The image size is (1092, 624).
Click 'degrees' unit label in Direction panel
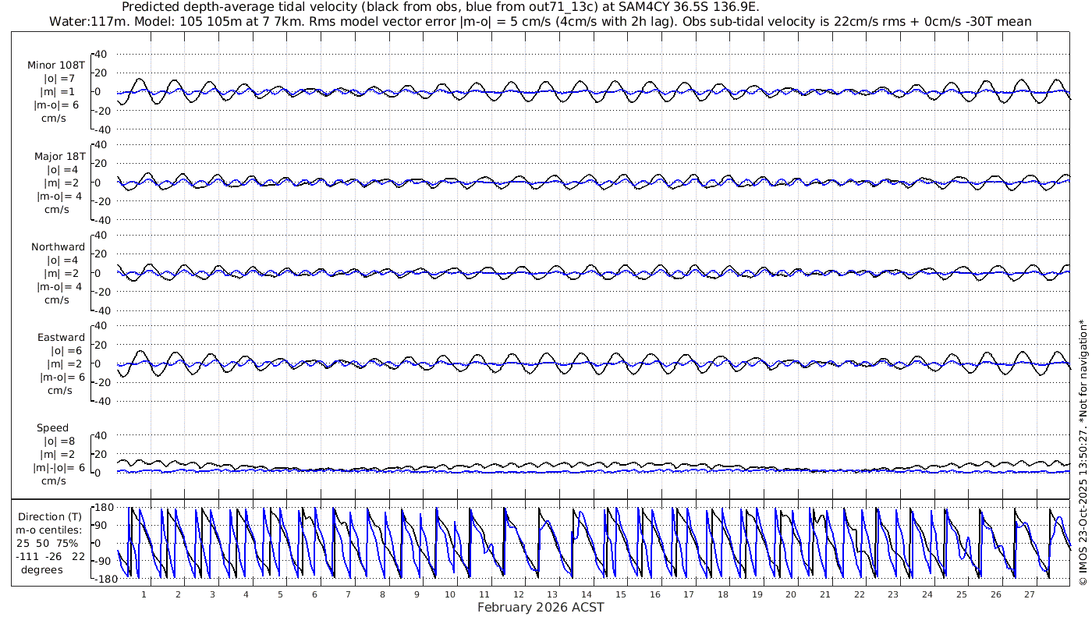pyautogui.click(x=42, y=569)
